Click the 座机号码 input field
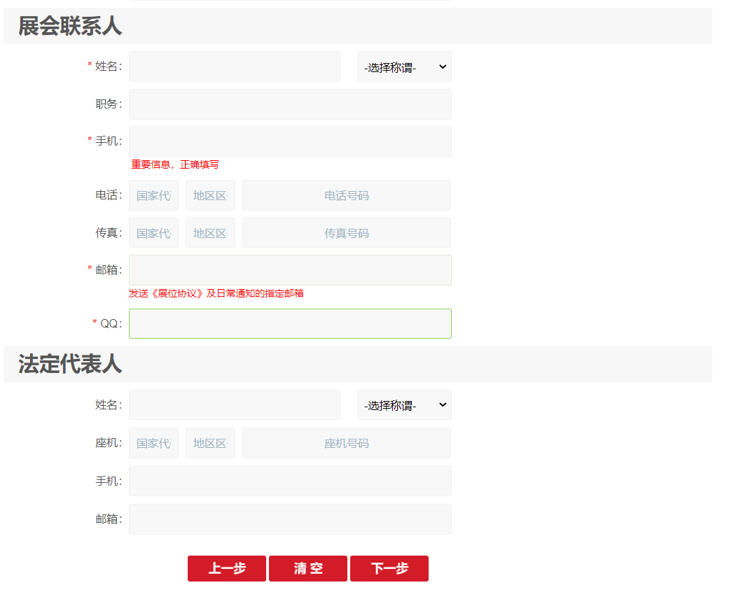The height and width of the screenshot is (592, 748). point(346,443)
